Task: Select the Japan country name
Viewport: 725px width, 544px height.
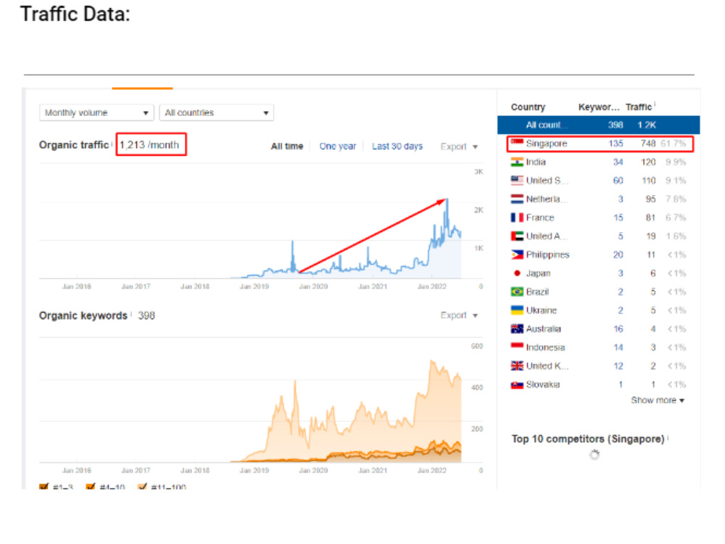Action: pos(538,273)
